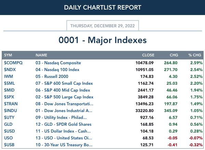The width and height of the screenshot is (205, 150).
Task: Open the $COMPQ symbol link
Action: 13,63
